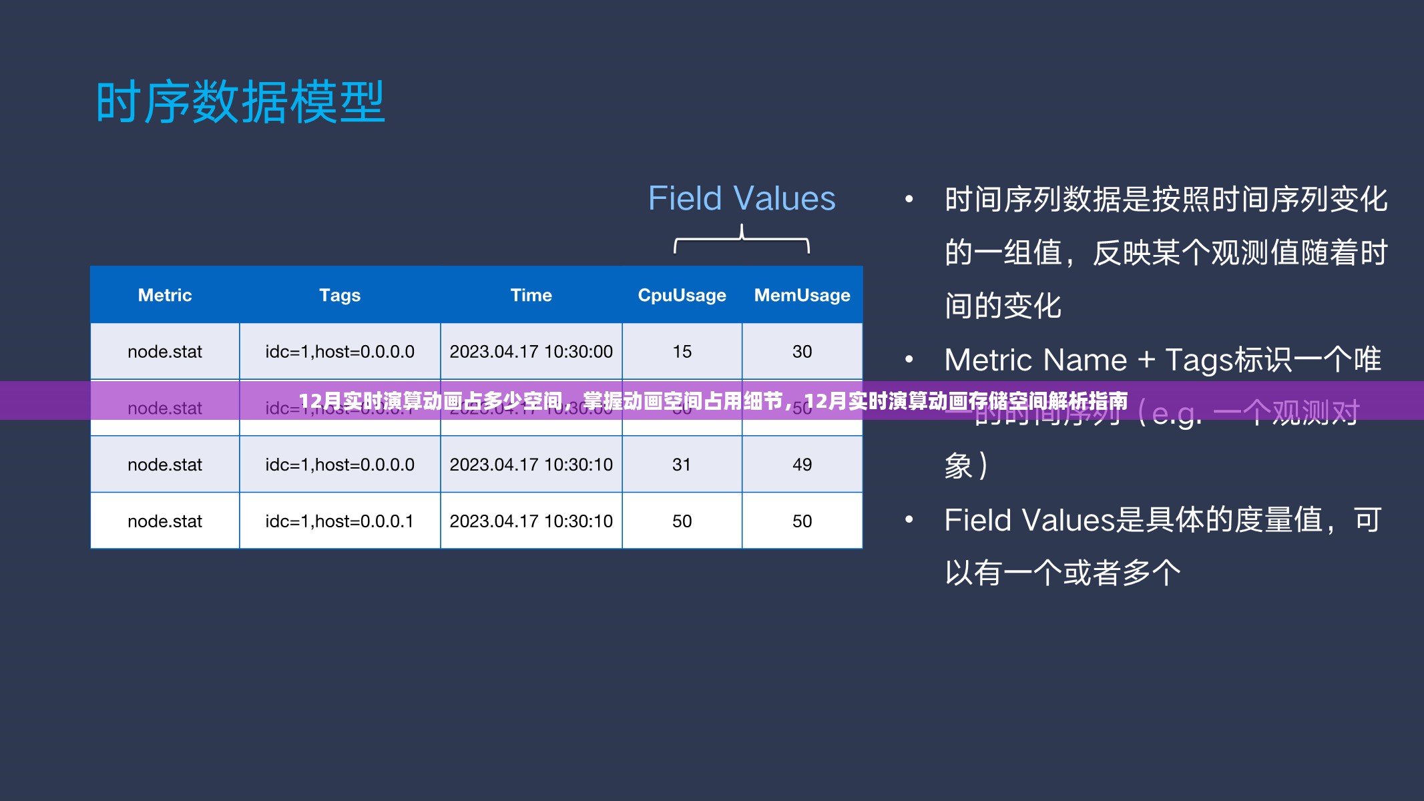Click the CpuUsage value 15
This screenshot has height=801, width=1424.
[x=682, y=352]
